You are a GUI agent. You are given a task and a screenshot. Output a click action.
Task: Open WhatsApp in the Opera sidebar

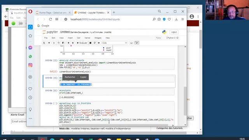point(30,56)
